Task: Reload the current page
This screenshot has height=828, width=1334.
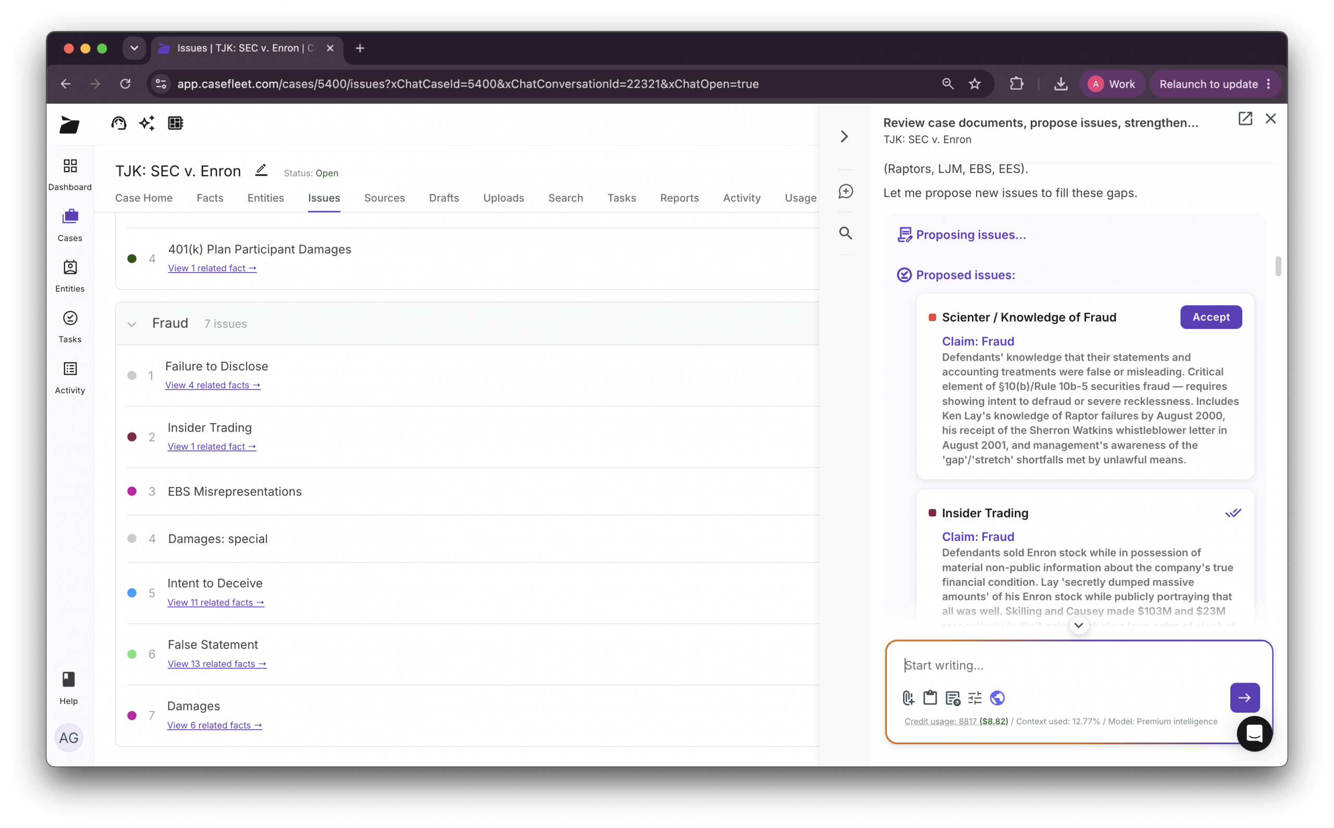Action: pyautogui.click(x=126, y=84)
